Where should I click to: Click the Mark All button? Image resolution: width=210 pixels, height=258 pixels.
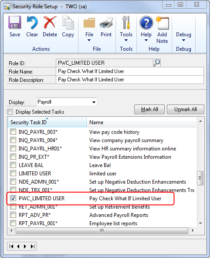149,109
